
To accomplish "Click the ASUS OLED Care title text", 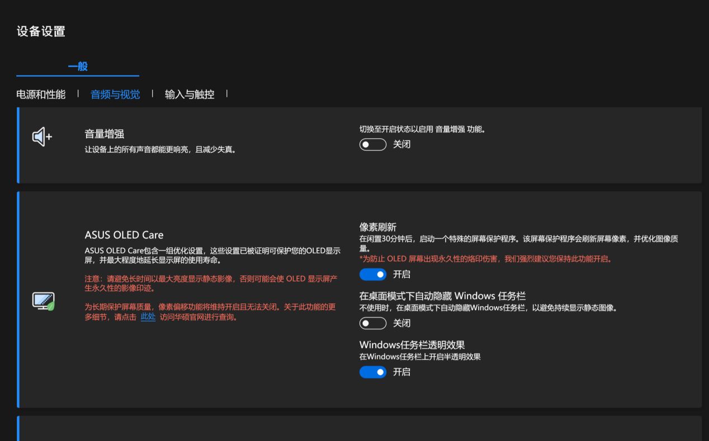I will pyautogui.click(x=124, y=235).
